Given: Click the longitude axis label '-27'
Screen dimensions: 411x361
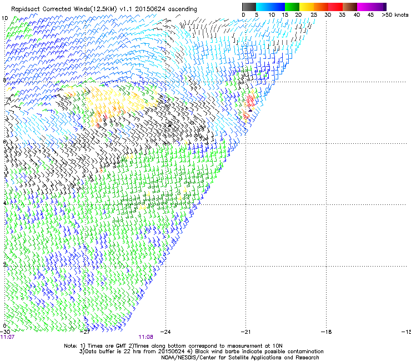Looking at the screenshot, I should 85,332.
